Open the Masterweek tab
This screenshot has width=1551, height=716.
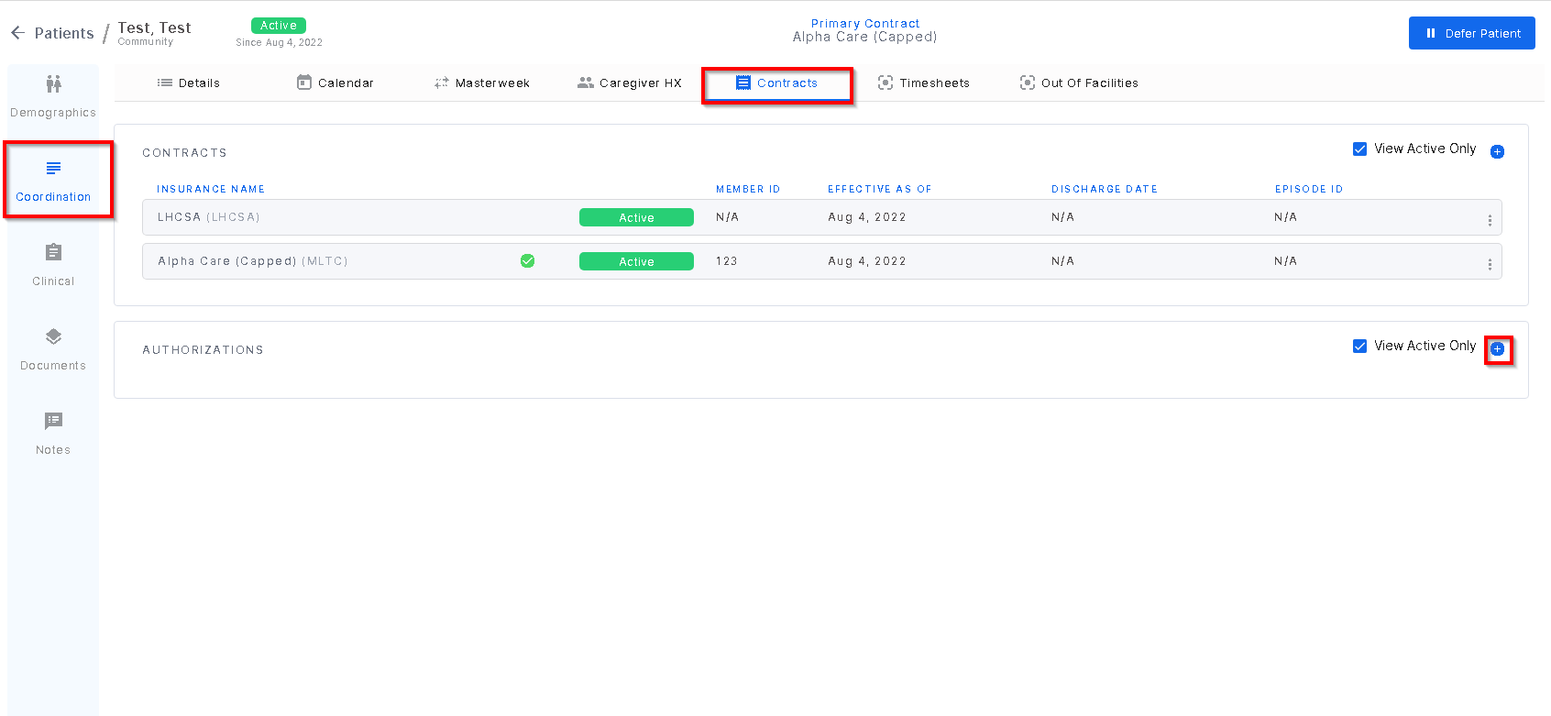click(x=482, y=83)
